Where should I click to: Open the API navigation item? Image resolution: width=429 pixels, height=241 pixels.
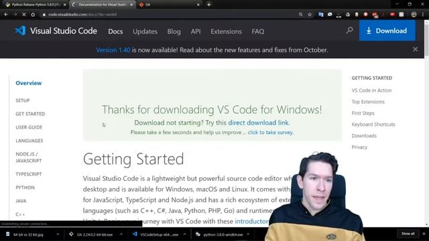[x=196, y=31]
